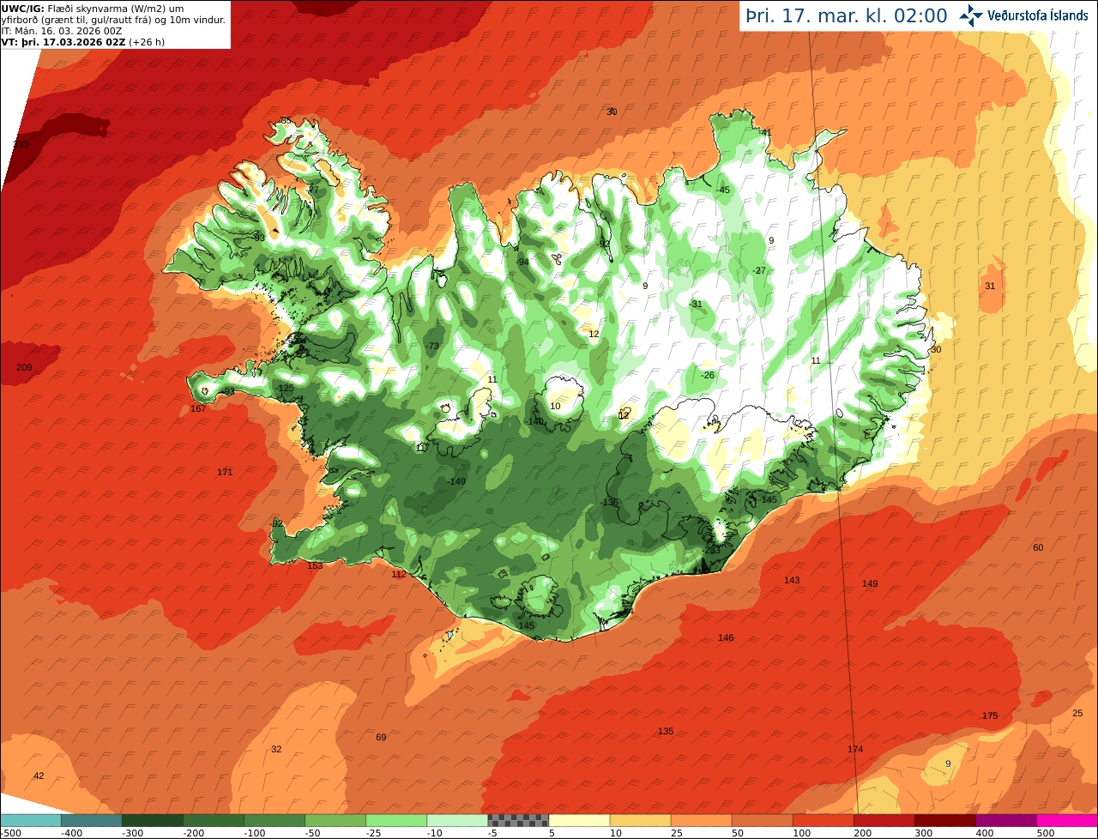Click the 175 value in the southeast sea
1098x839 pixels.
pos(990,715)
